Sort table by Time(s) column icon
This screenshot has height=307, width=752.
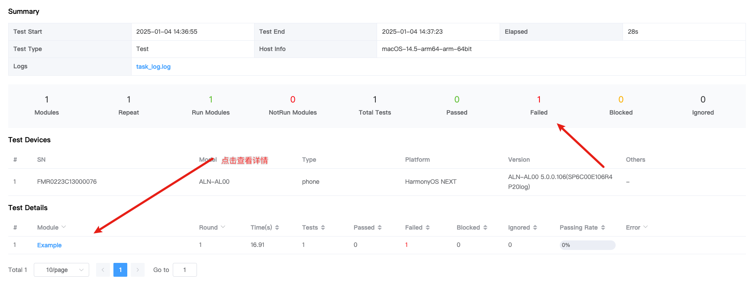pyautogui.click(x=277, y=227)
